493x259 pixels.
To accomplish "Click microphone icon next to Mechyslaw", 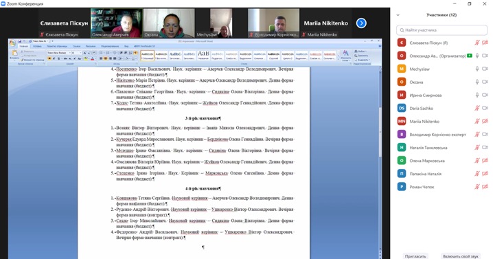I will pyautogui.click(x=477, y=69).
